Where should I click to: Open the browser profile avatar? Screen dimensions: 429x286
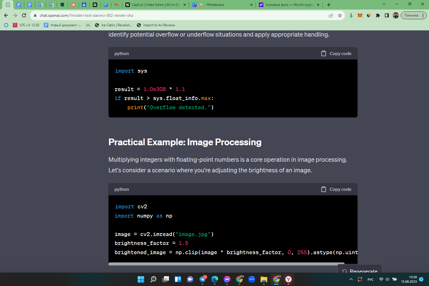pyautogui.click(x=396, y=15)
